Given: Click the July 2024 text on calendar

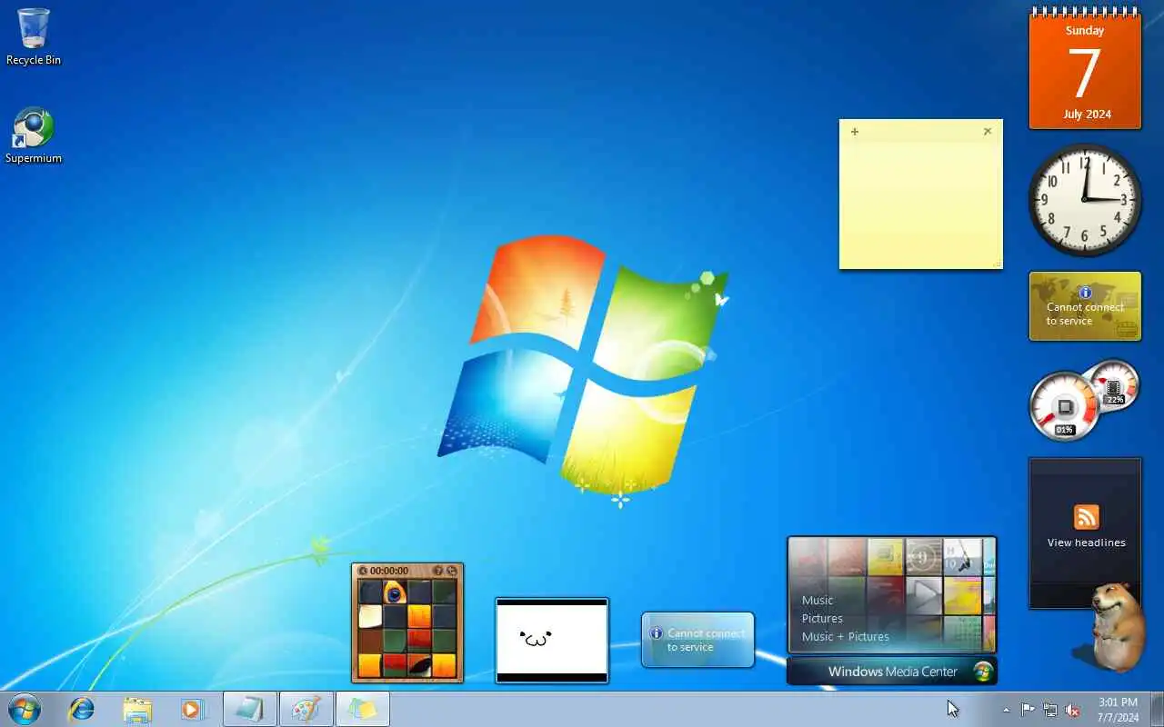Looking at the screenshot, I should pyautogui.click(x=1087, y=115).
